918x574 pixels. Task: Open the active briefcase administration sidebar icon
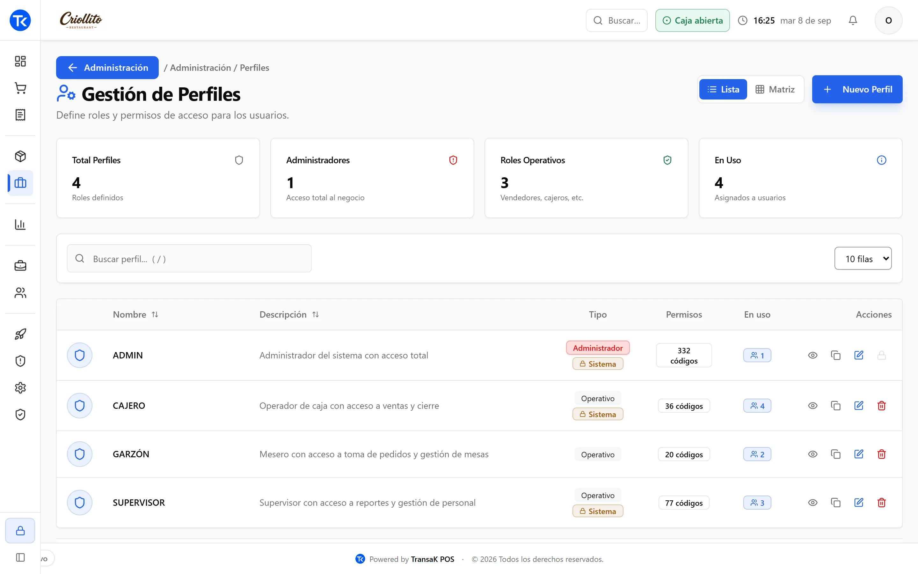[x=20, y=183]
